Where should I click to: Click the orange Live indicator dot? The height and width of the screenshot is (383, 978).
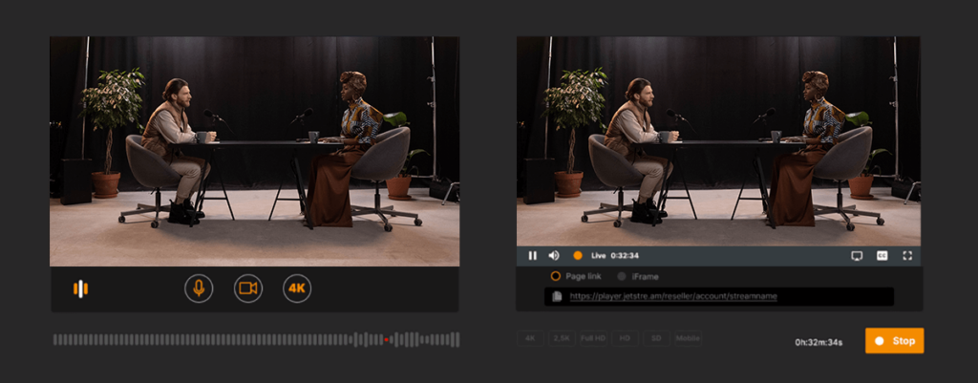[577, 256]
